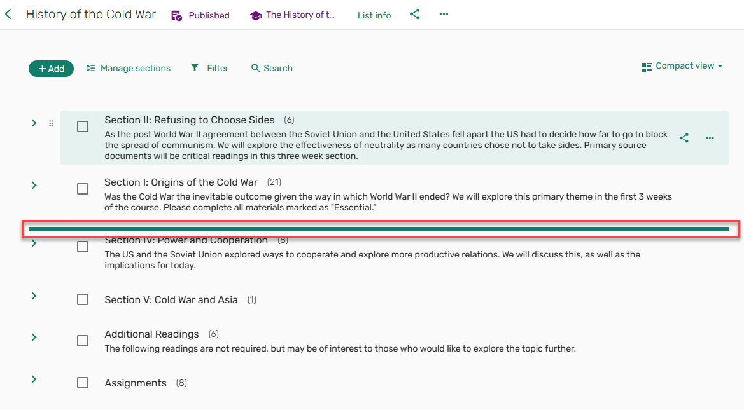Click the Filter label

(217, 68)
